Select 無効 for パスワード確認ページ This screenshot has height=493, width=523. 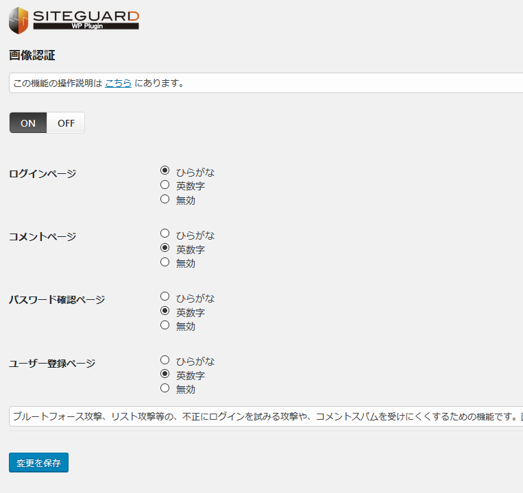165,325
